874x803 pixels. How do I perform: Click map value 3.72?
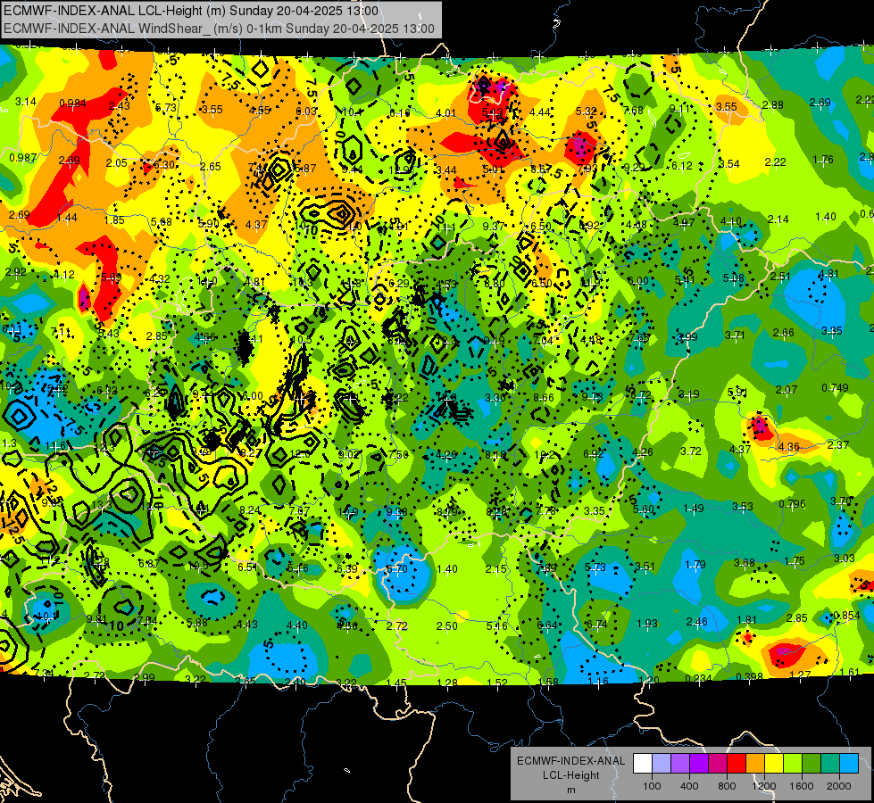[690, 451]
